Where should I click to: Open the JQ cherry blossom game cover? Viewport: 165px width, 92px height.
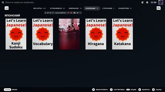69,34
